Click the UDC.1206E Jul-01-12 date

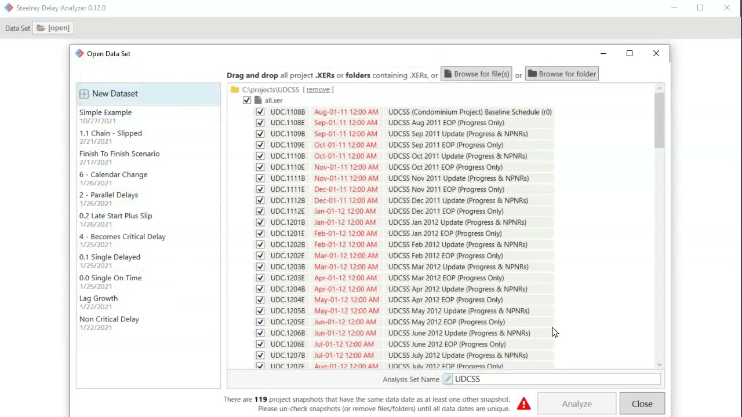click(x=344, y=345)
